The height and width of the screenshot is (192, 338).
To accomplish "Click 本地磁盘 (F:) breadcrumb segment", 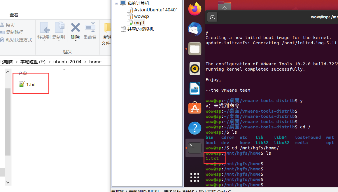I will coord(33,62).
